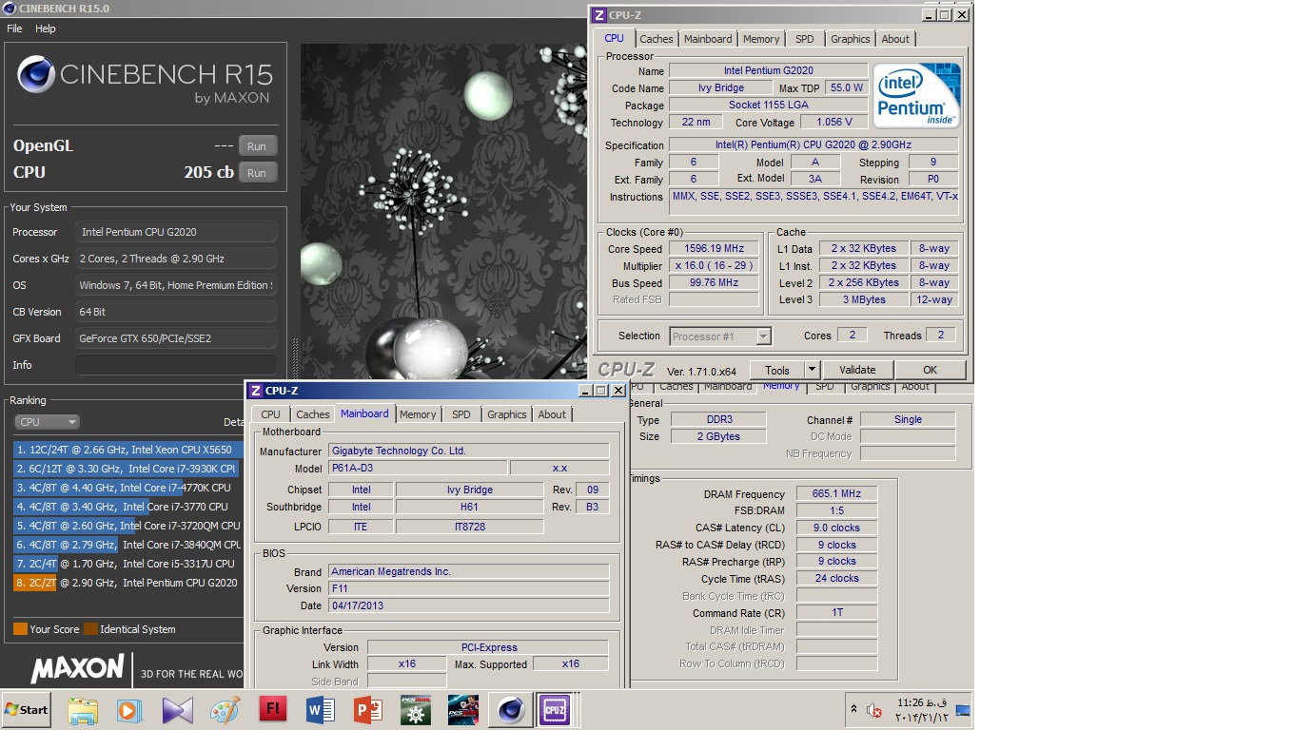1294x730 pixels.
Task: Run the CPU benchmark
Action: 257,173
